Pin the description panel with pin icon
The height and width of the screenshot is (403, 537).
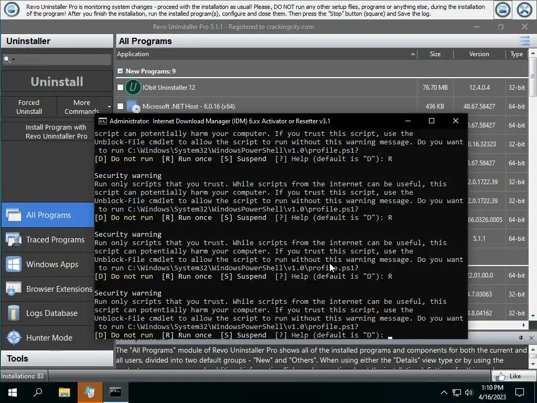point(521,338)
